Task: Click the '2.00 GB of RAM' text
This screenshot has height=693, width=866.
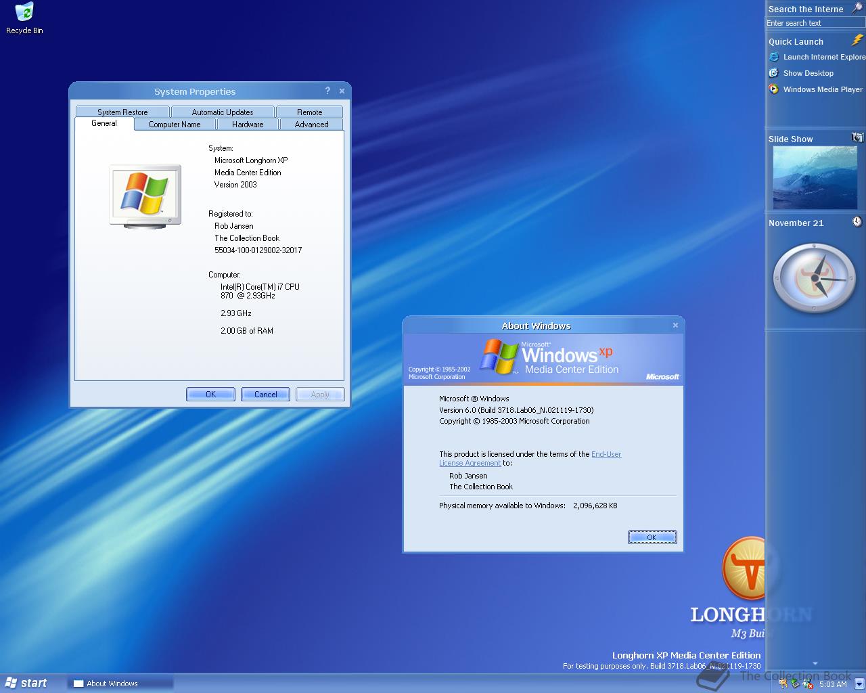Action: pyautogui.click(x=247, y=331)
